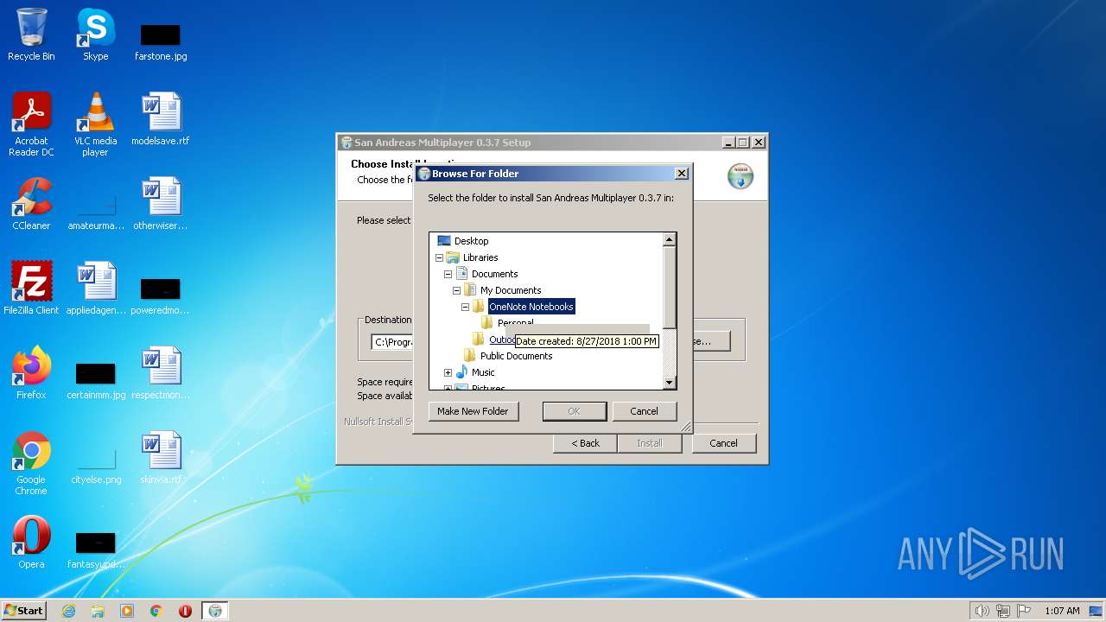Close the Browse For Folder window

click(x=681, y=174)
